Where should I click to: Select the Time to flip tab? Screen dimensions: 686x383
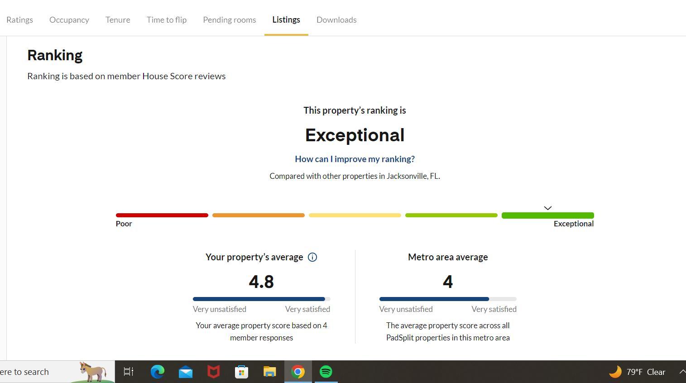pyautogui.click(x=167, y=20)
